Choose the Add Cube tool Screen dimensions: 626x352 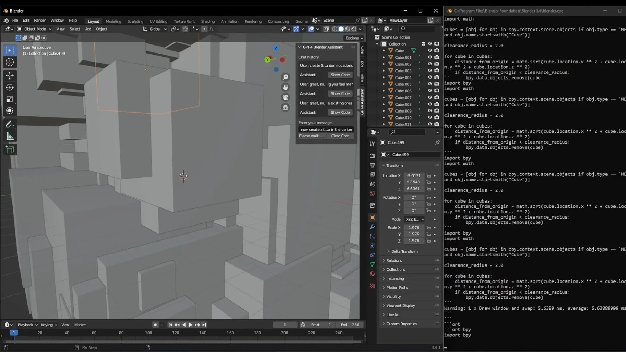click(x=10, y=149)
